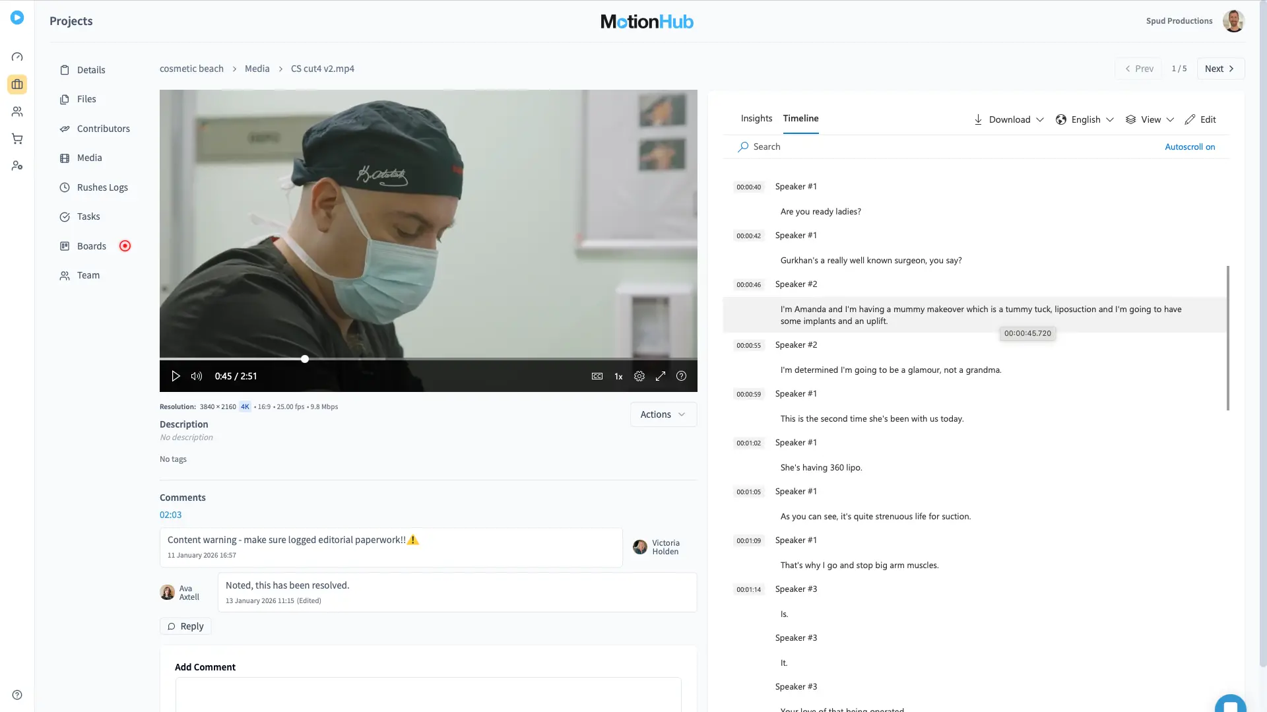Click the video progress bar handle
1267x712 pixels.
point(305,359)
